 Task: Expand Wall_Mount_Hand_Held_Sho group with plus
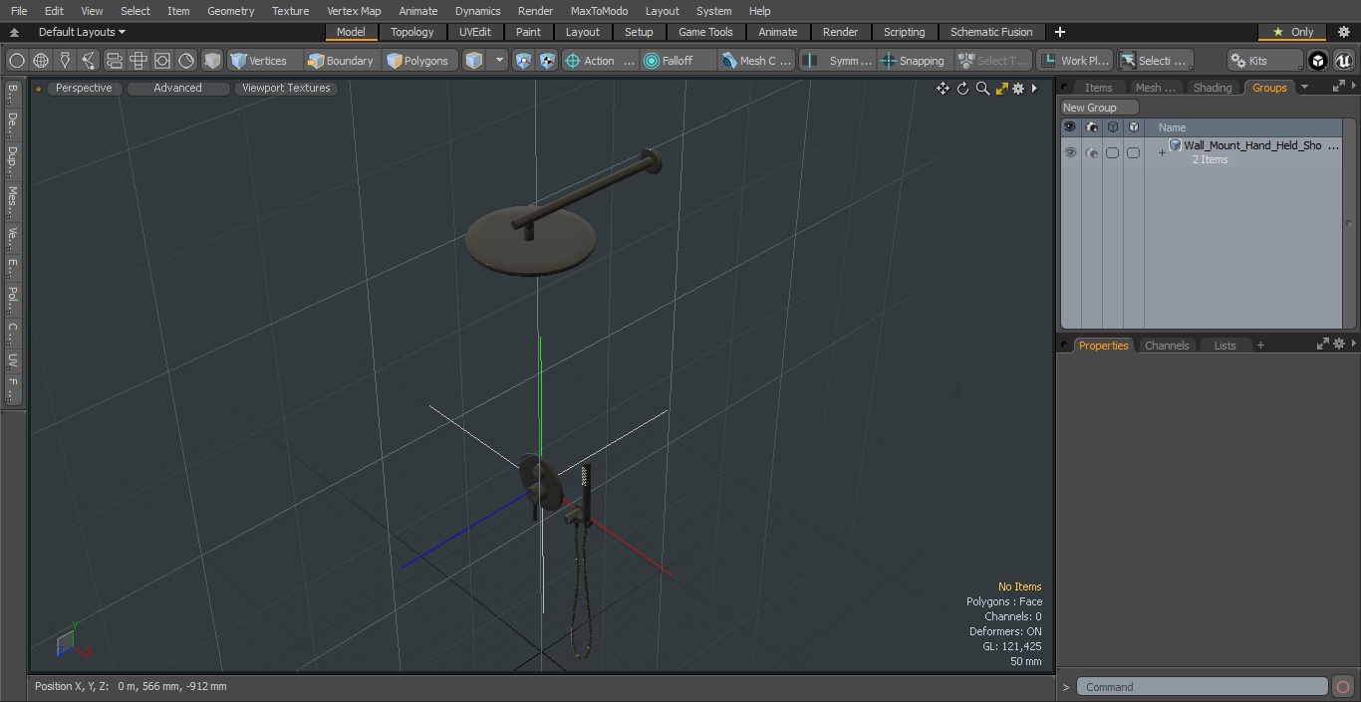tap(1161, 153)
